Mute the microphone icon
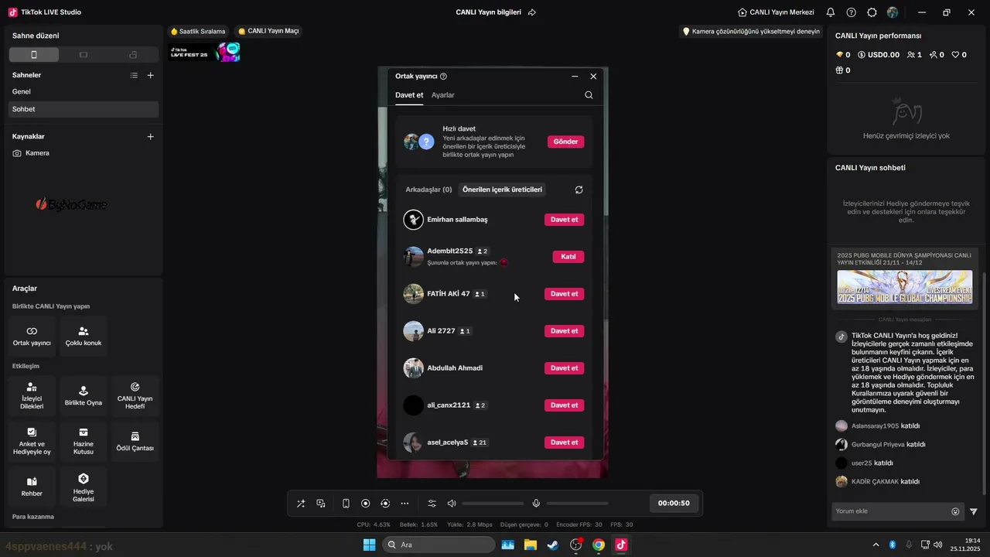The width and height of the screenshot is (990, 557). point(536,504)
